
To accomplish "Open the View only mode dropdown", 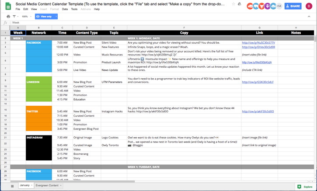I will [x=46, y=17].
